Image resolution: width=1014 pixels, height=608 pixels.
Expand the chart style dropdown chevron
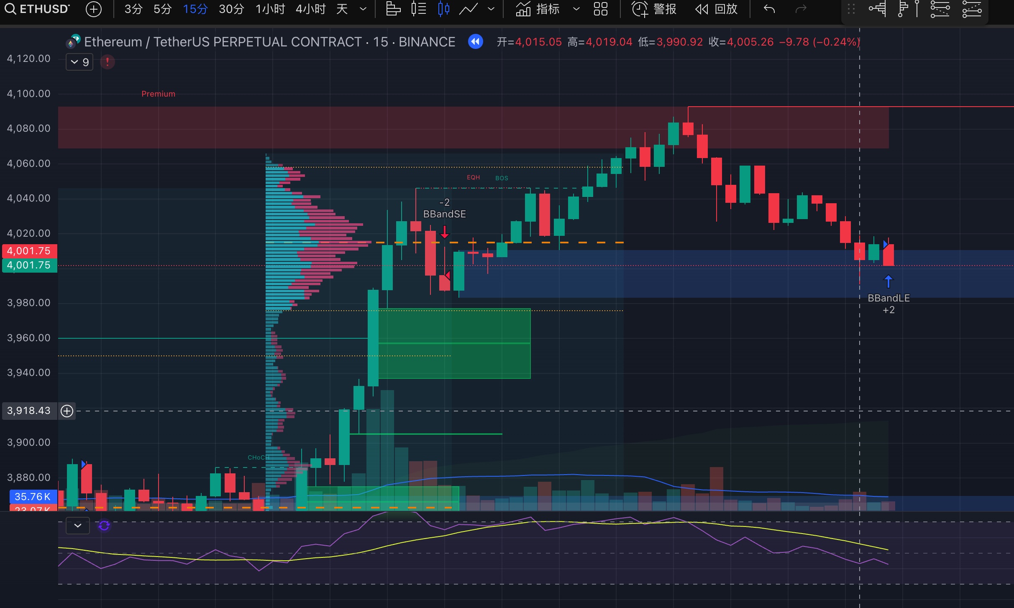(491, 9)
